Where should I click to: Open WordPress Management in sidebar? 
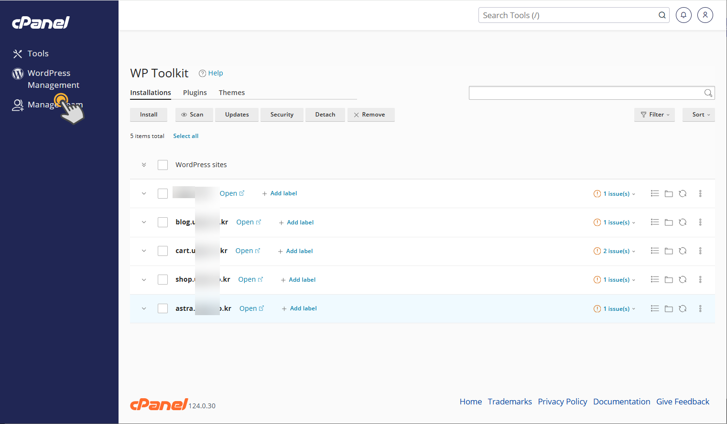(x=46, y=79)
